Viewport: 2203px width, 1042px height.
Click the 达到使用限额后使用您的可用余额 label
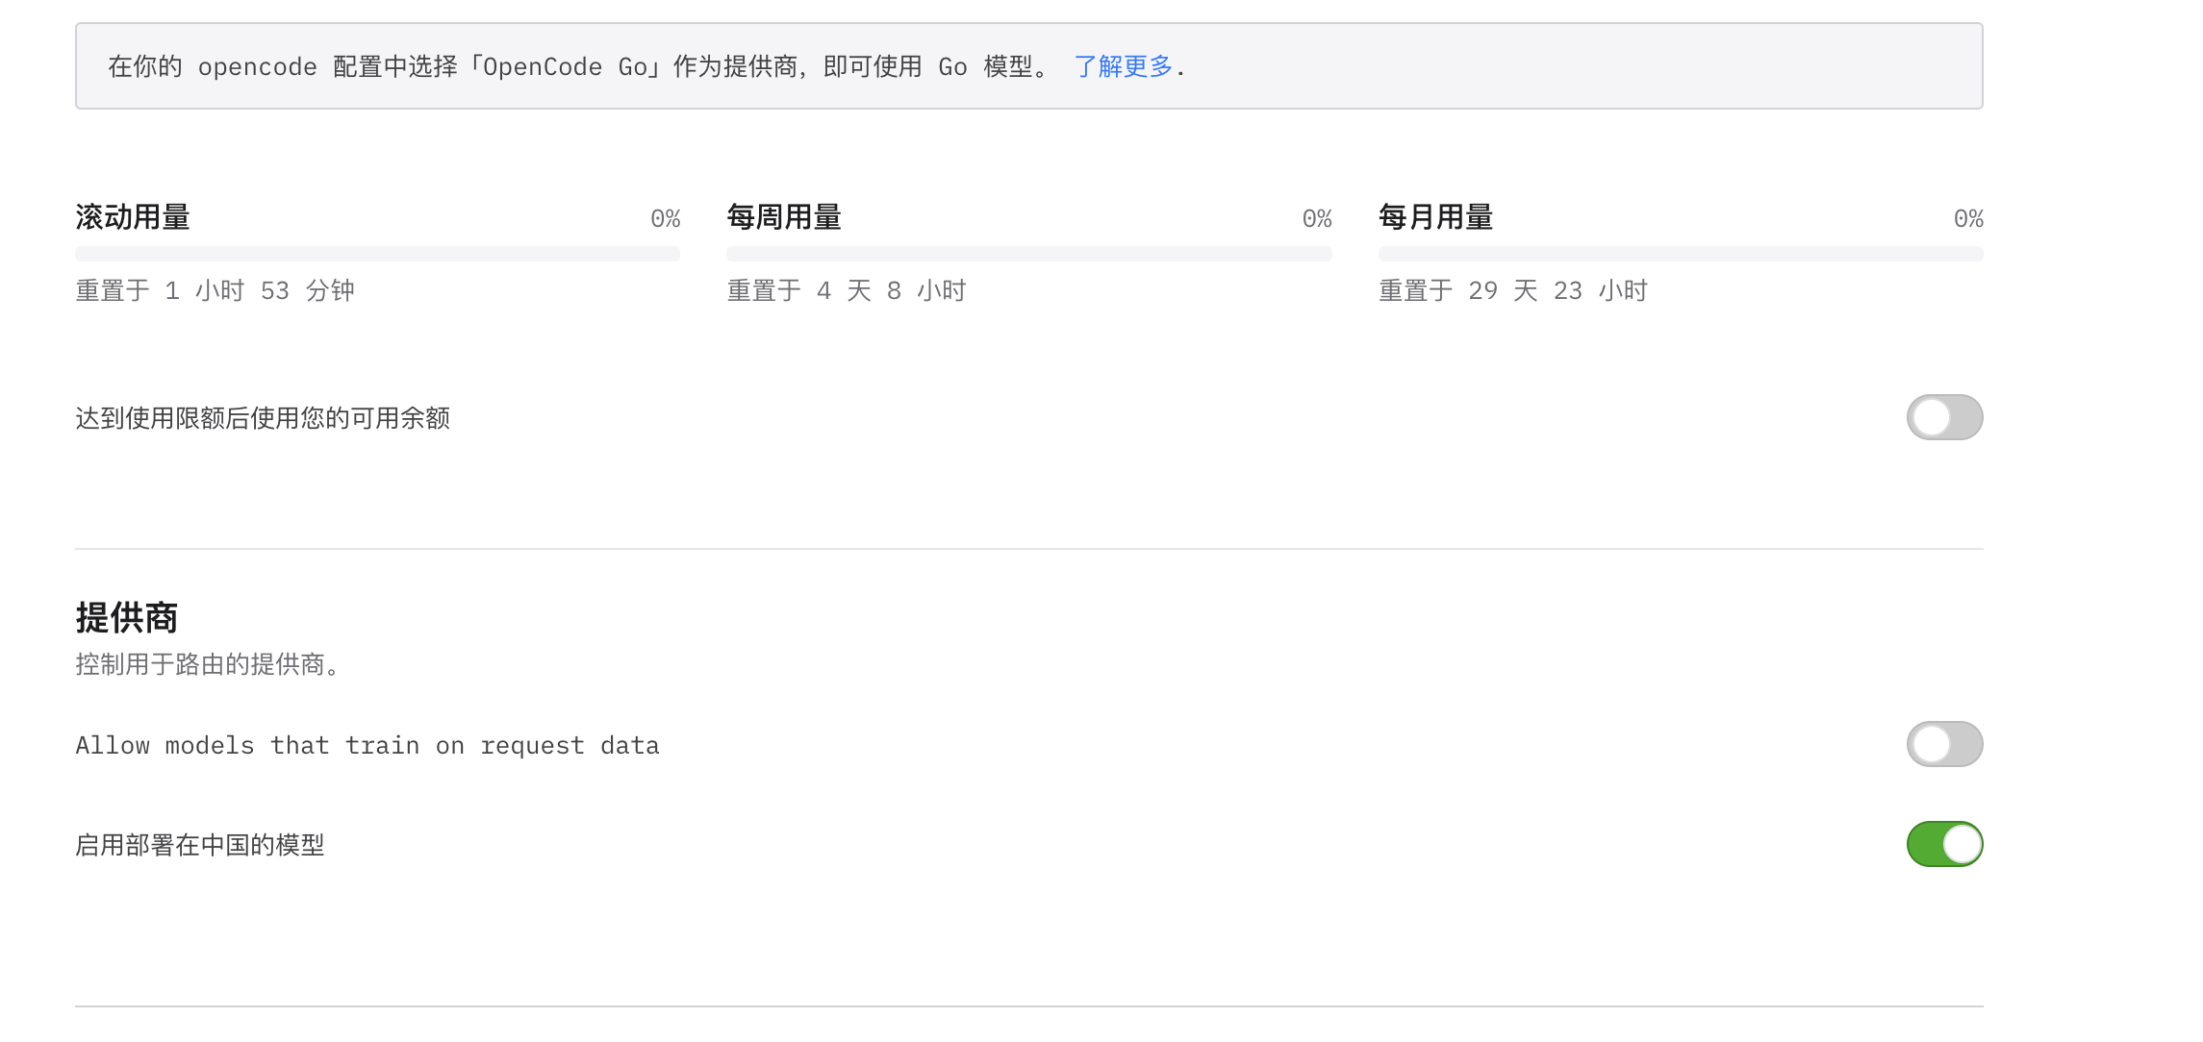click(263, 418)
